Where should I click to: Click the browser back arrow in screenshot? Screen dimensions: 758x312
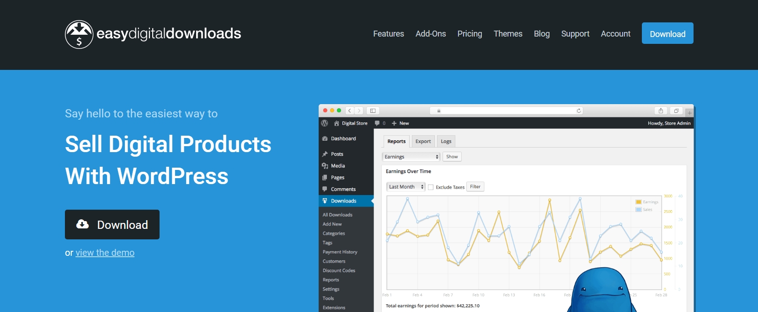[350, 111]
